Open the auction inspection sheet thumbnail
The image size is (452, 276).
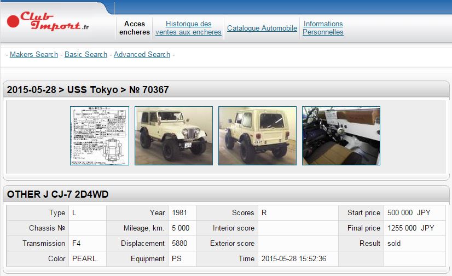pyautogui.click(x=100, y=136)
